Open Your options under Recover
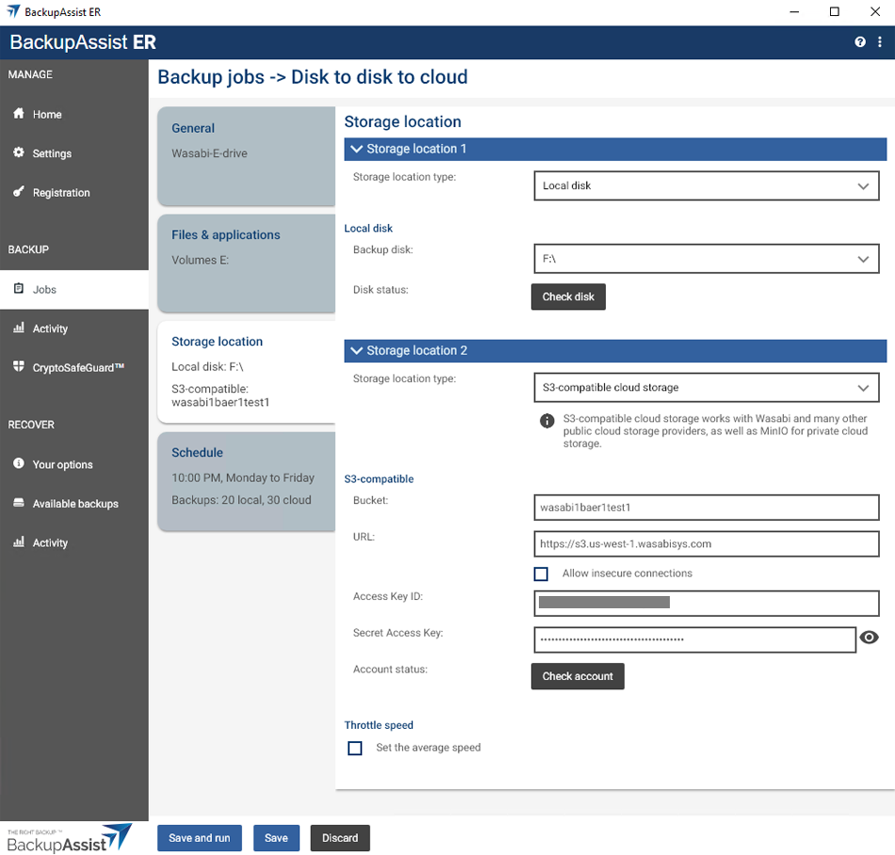The image size is (895, 855). pyautogui.click(x=74, y=464)
